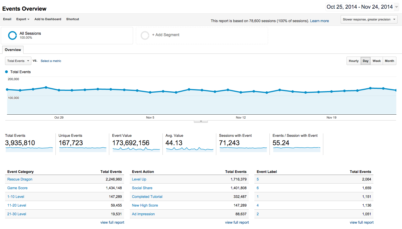Click the Event Value sparkline chart

[136, 149]
